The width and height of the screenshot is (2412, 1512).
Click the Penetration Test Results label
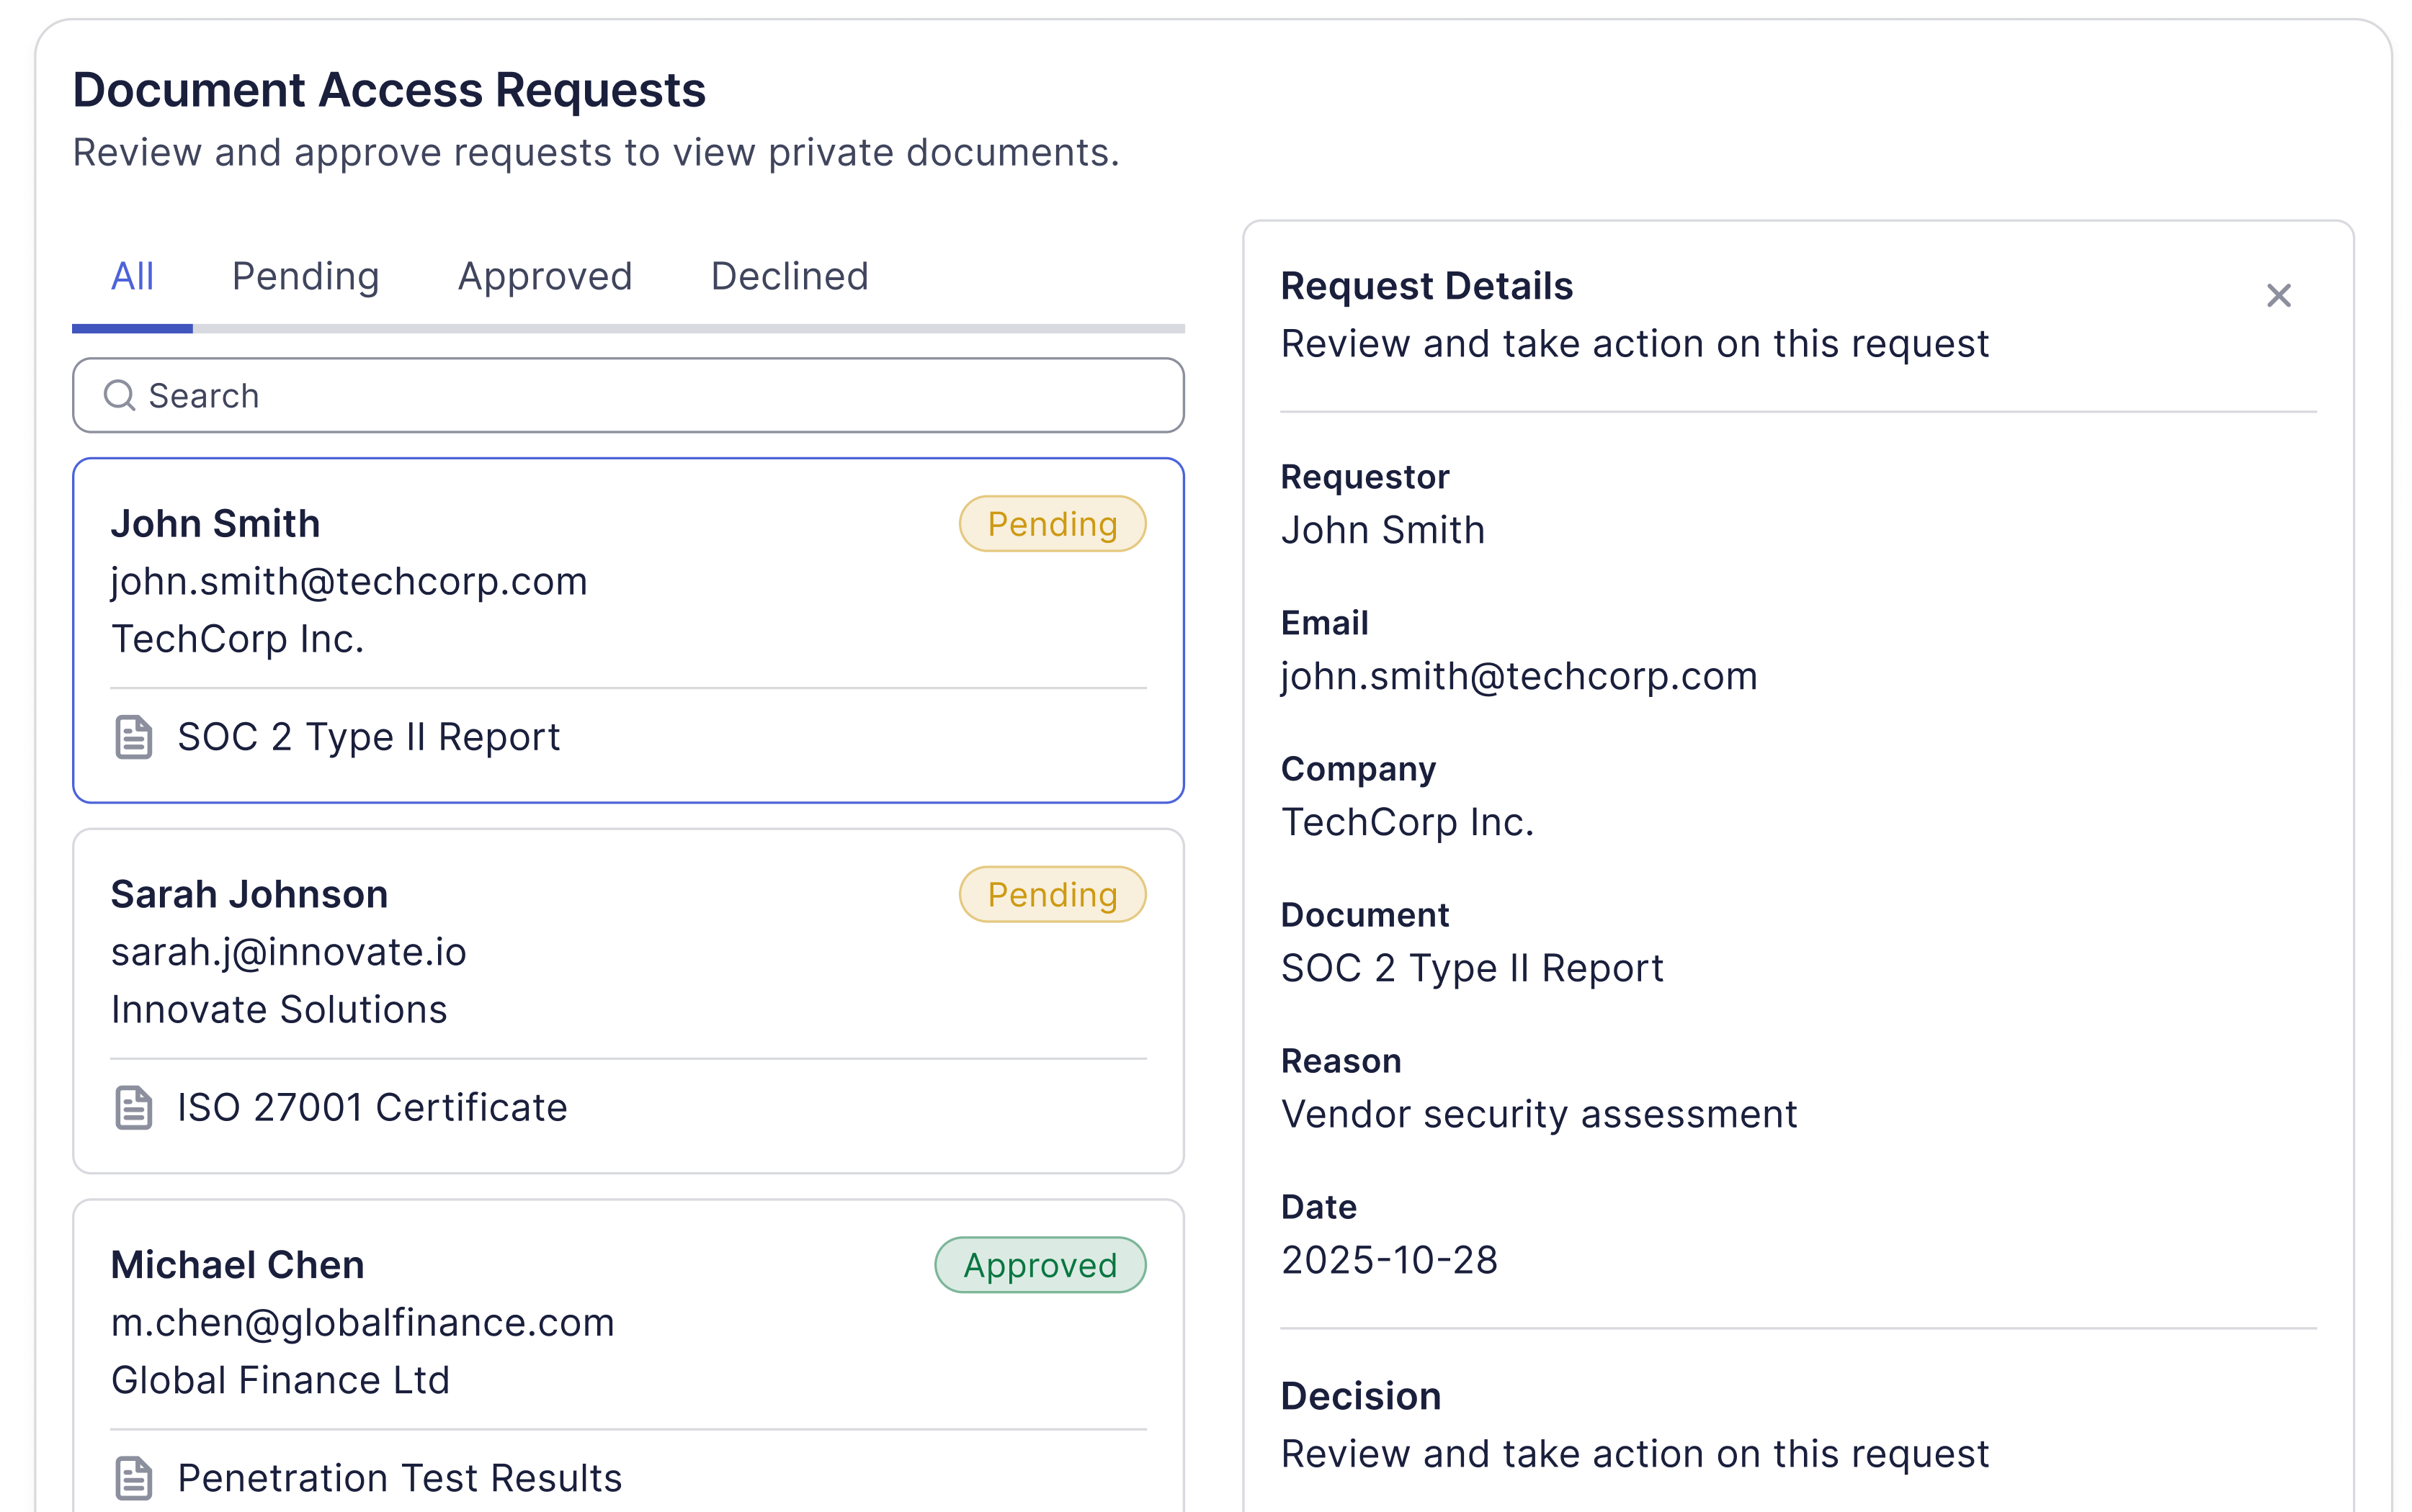pos(399,1477)
